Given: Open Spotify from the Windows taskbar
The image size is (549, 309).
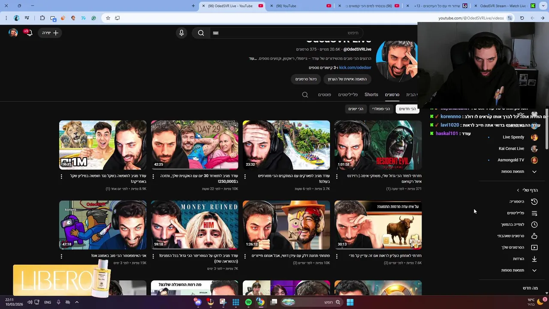Looking at the screenshot, I should 248,302.
